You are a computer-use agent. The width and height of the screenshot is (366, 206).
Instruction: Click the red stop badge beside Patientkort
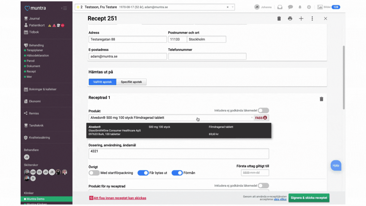[63, 25]
